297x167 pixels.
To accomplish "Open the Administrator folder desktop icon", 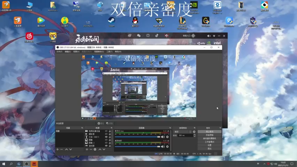I will (53, 6).
